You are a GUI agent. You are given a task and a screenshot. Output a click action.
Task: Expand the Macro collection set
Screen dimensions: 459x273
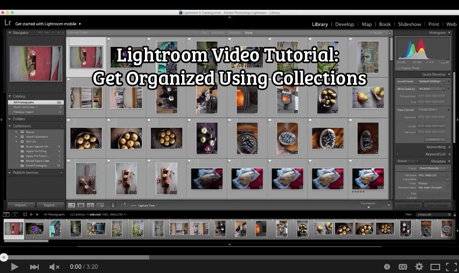[x=16, y=132]
